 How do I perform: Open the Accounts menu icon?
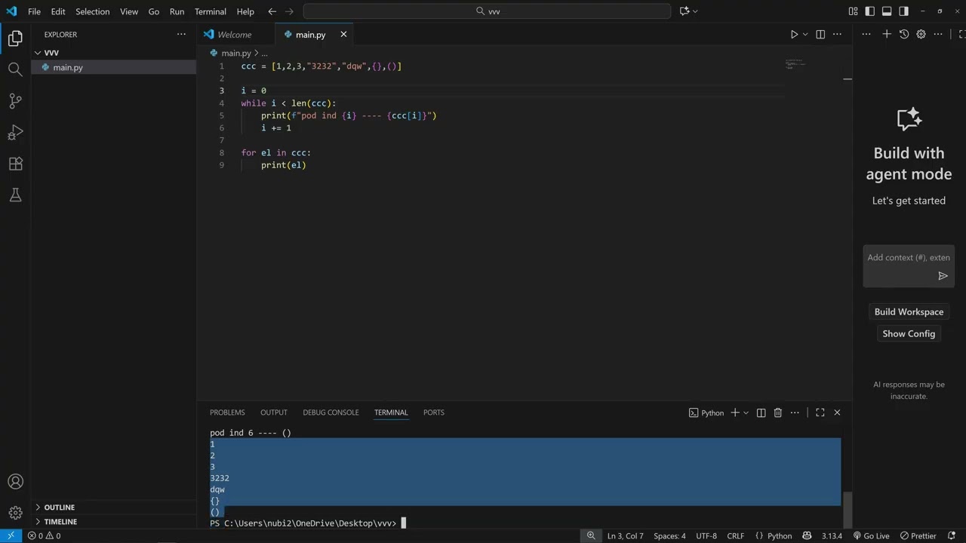pyautogui.click(x=15, y=481)
